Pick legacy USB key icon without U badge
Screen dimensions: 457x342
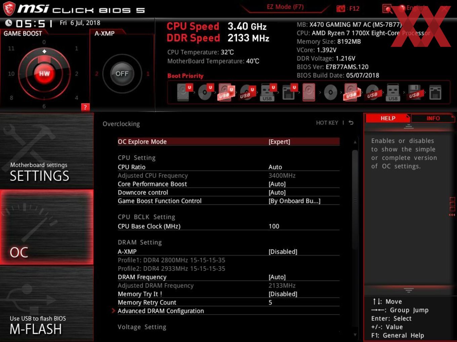(393, 92)
